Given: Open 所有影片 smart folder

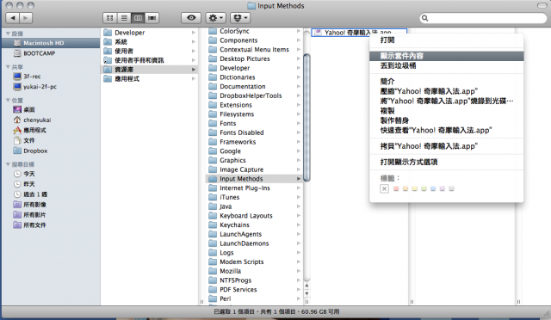Looking at the screenshot, I should pyautogui.click(x=51, y=214).
